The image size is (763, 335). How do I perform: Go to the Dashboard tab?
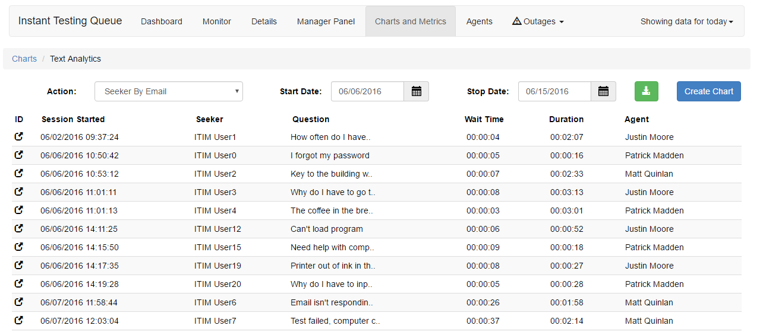pyautogui.click(x=162, y=21)
